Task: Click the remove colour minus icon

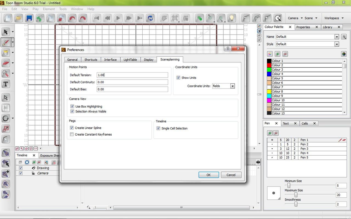Action: (285, 54)
